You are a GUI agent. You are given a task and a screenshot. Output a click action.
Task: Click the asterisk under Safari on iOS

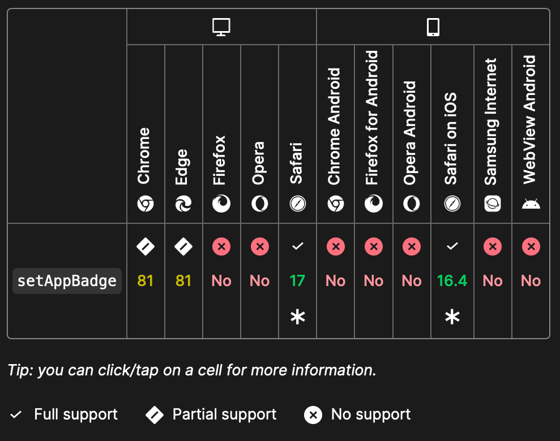point(452,317)
